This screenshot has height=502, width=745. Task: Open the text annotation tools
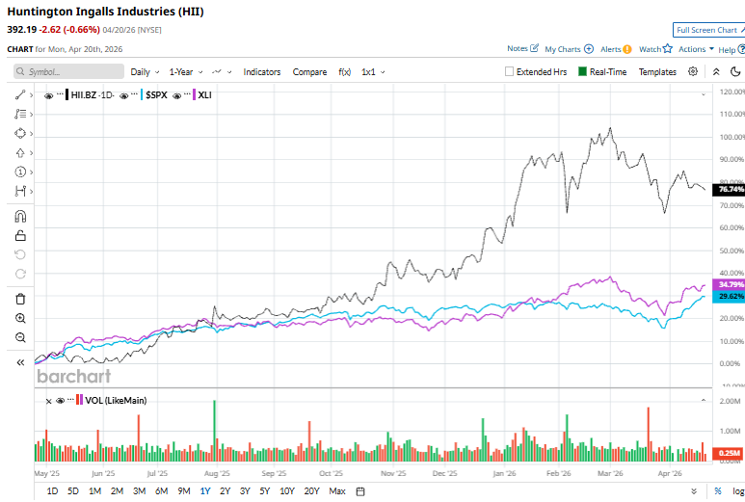20,114
